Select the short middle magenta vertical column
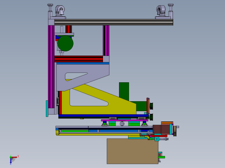The image size is (225, 168). (x=106, y=40)
